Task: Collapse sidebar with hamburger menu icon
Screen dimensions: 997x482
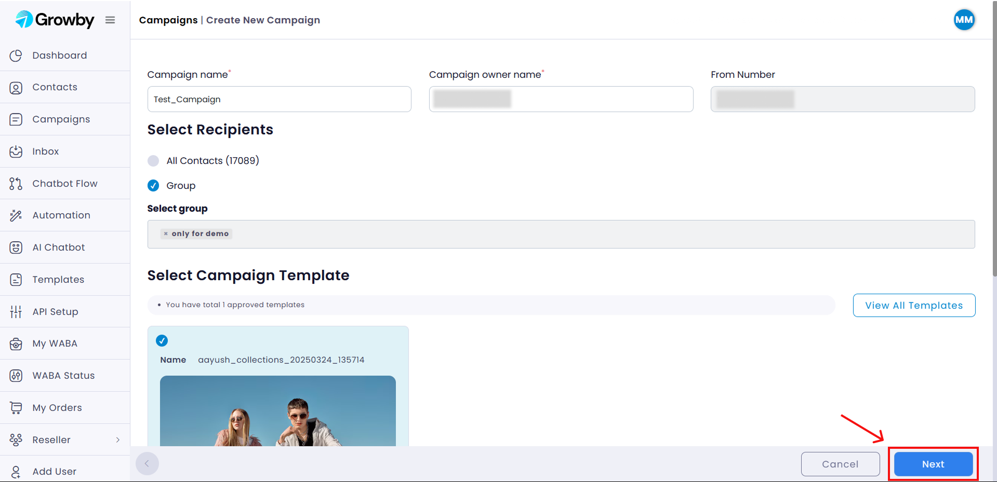Action: [x=110, y=20]
